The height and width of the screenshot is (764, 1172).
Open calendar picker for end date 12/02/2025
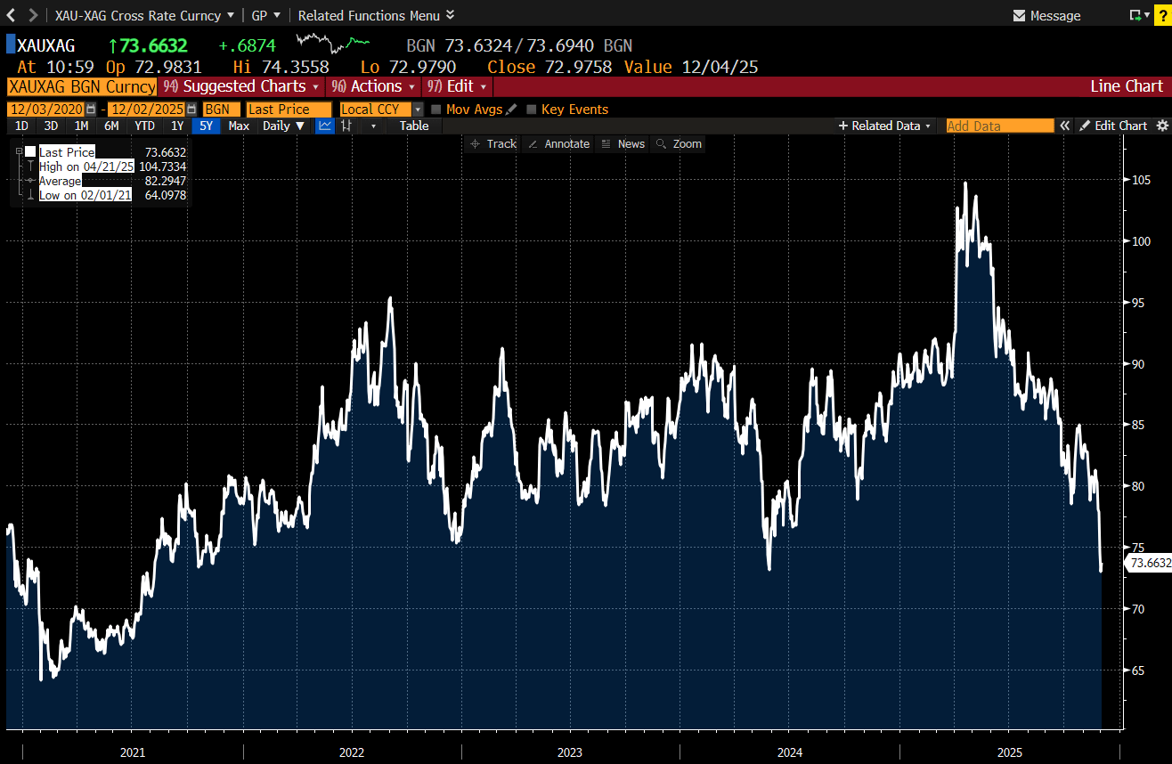[191, 109]
